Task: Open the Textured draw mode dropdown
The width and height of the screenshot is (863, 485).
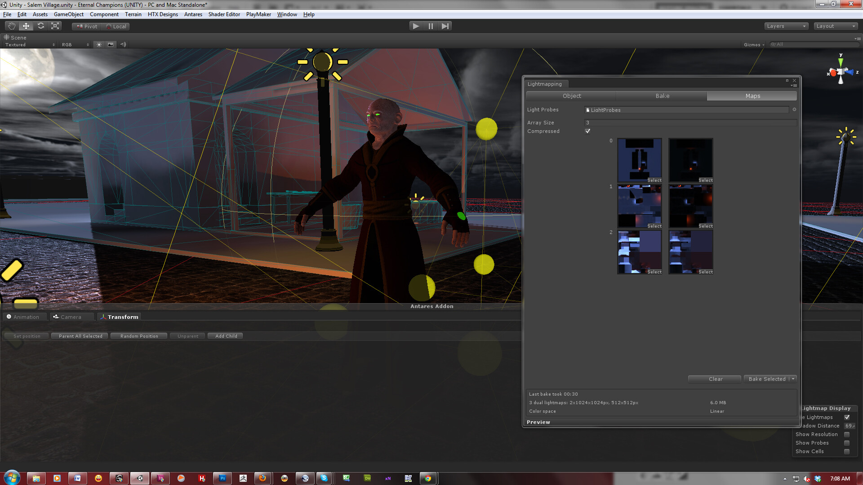Action: click(29, 44)
